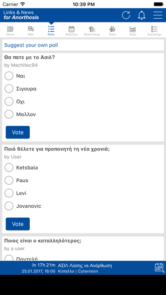Vote in the Ασιλ poll
The image size is (166, 295).
coord(18,132)
